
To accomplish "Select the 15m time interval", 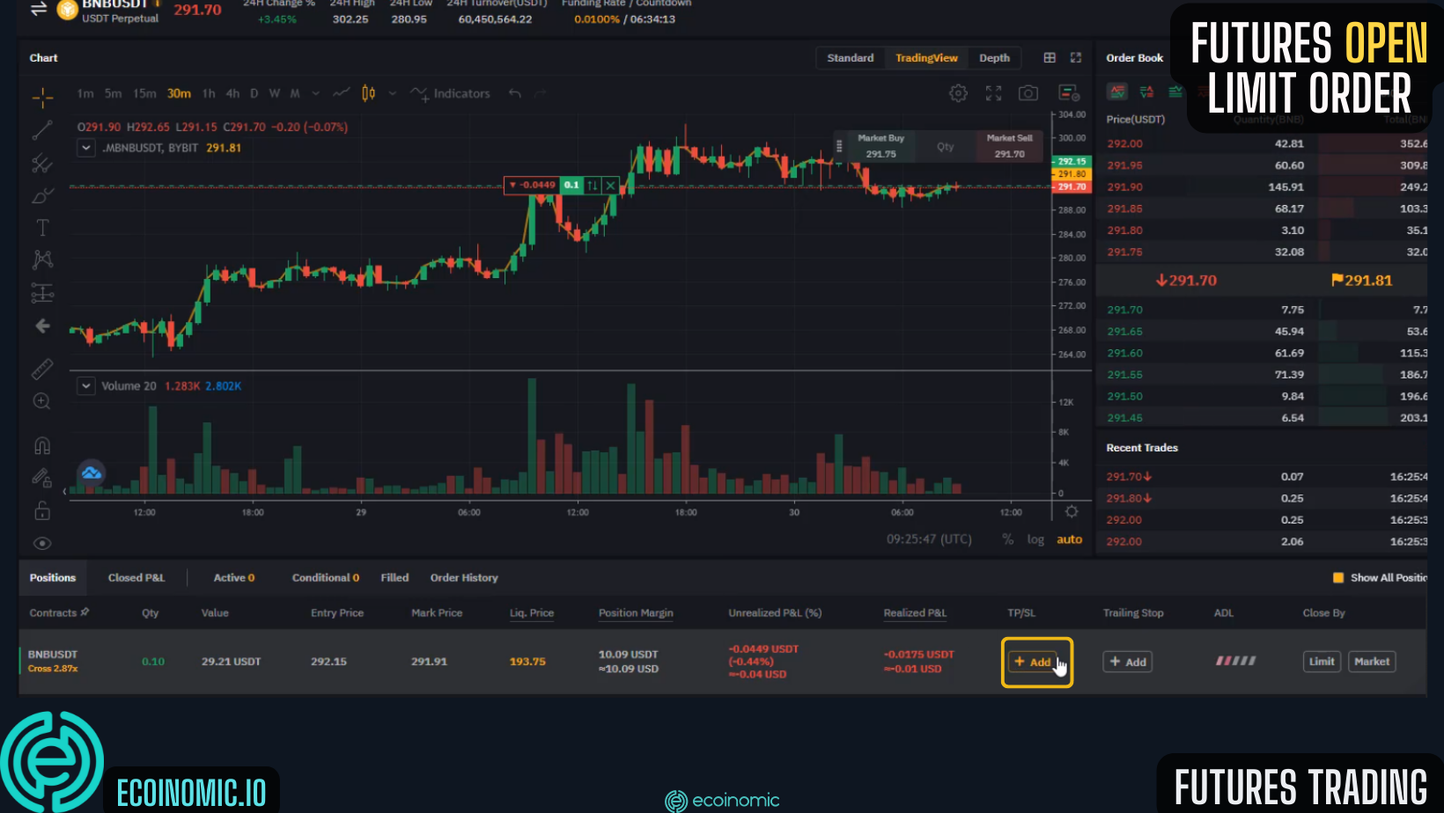I will (x=144, y=93).
